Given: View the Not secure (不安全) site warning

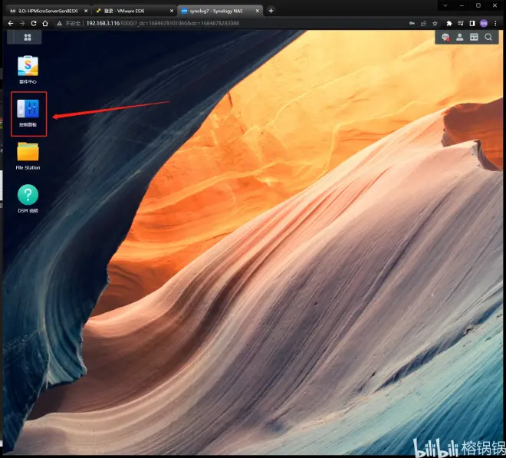Looking at the screenshot, I should tap(68, 23).
